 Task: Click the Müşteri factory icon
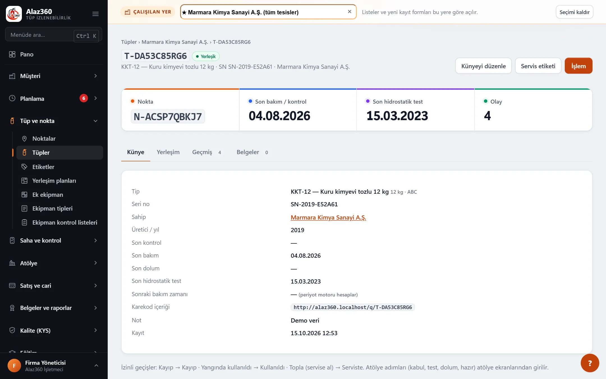tap(12, 76)
